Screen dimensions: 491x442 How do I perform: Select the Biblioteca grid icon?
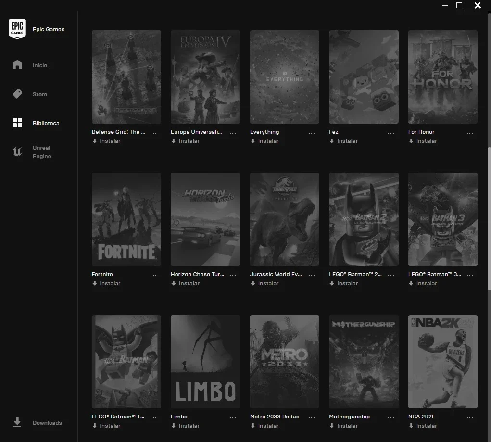17,123
